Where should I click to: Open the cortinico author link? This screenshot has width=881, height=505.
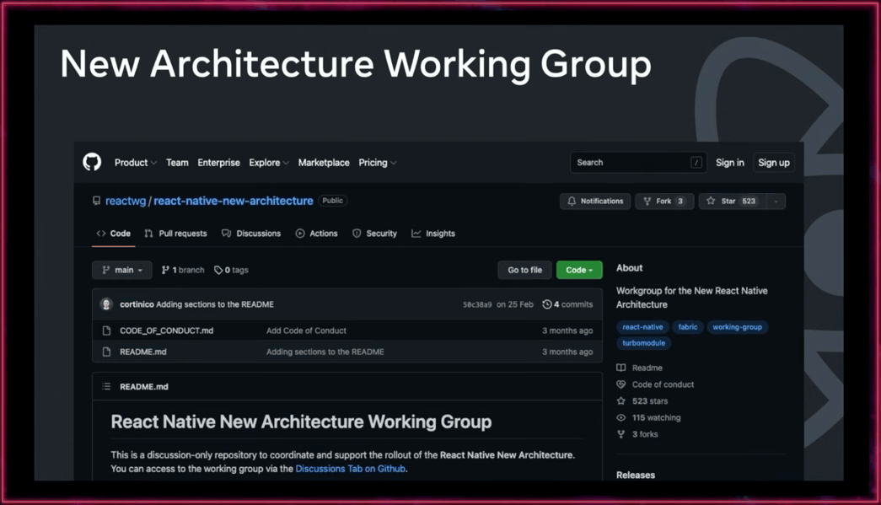click(x=137, y=304)
